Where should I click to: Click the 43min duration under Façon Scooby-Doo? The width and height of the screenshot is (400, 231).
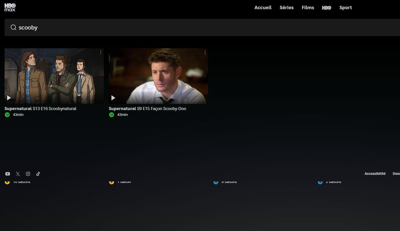coord(123,115)
